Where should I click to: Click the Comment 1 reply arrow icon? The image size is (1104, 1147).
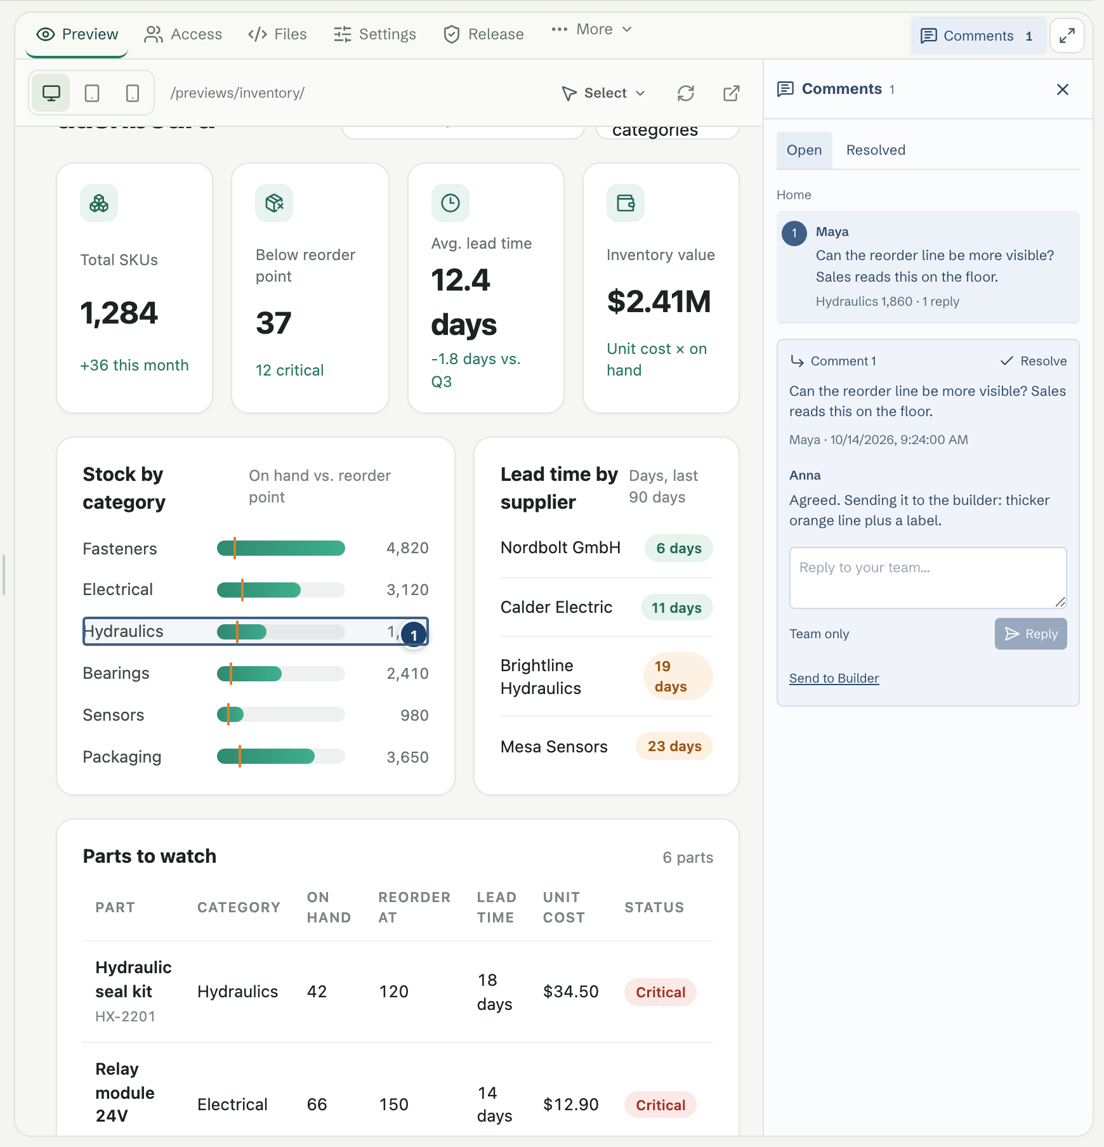(797, 361)
